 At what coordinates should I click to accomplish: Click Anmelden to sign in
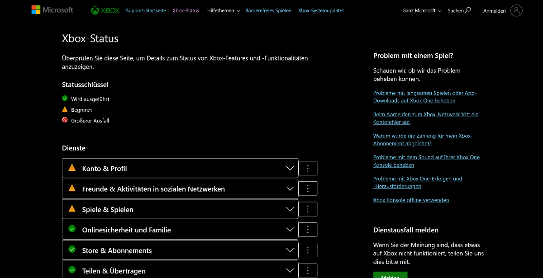[x=495, y=11]
